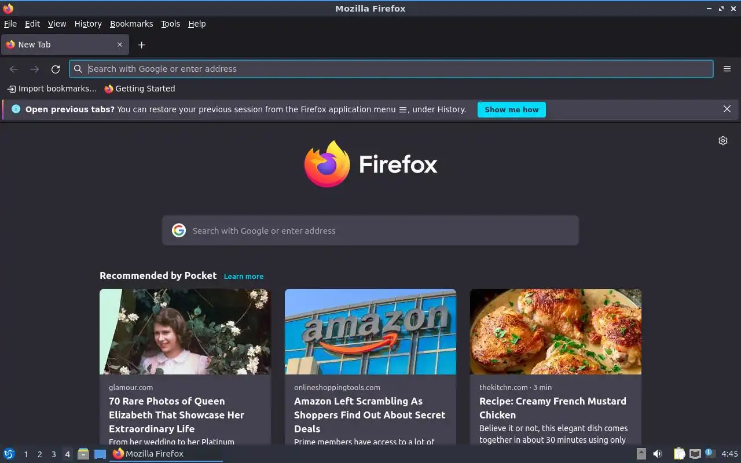
Task: Close the New Tab tab
Action: point(120,45)
